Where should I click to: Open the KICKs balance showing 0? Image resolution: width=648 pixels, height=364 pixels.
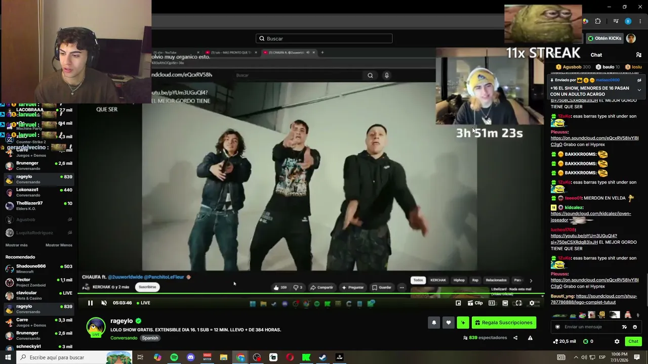tap(588, 341)
